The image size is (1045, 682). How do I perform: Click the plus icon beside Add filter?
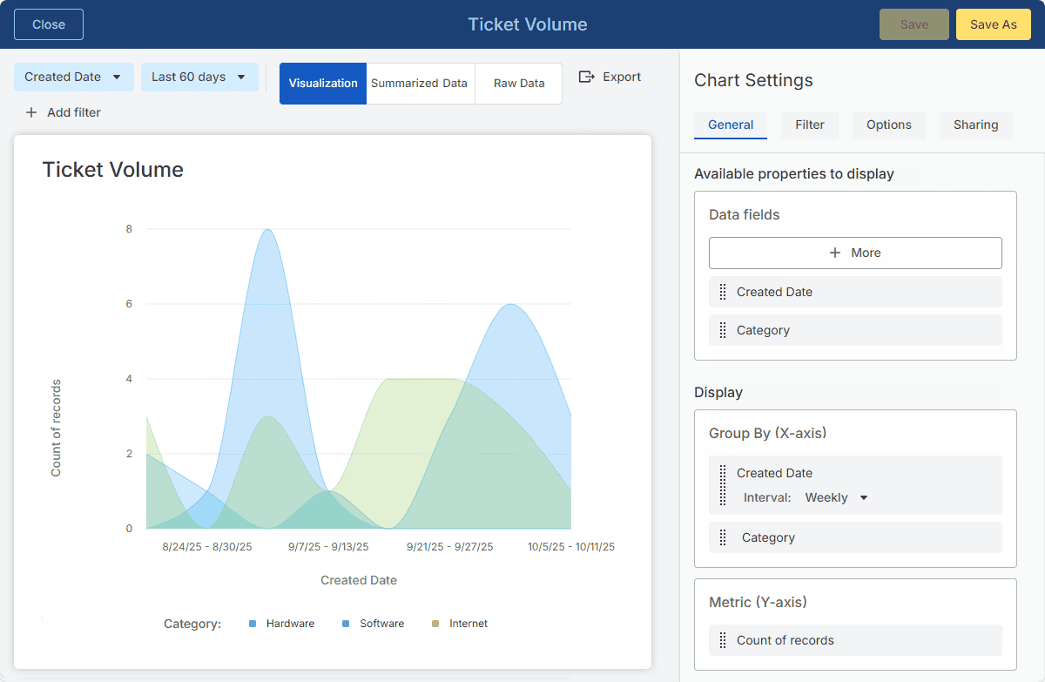coord(31,112)
